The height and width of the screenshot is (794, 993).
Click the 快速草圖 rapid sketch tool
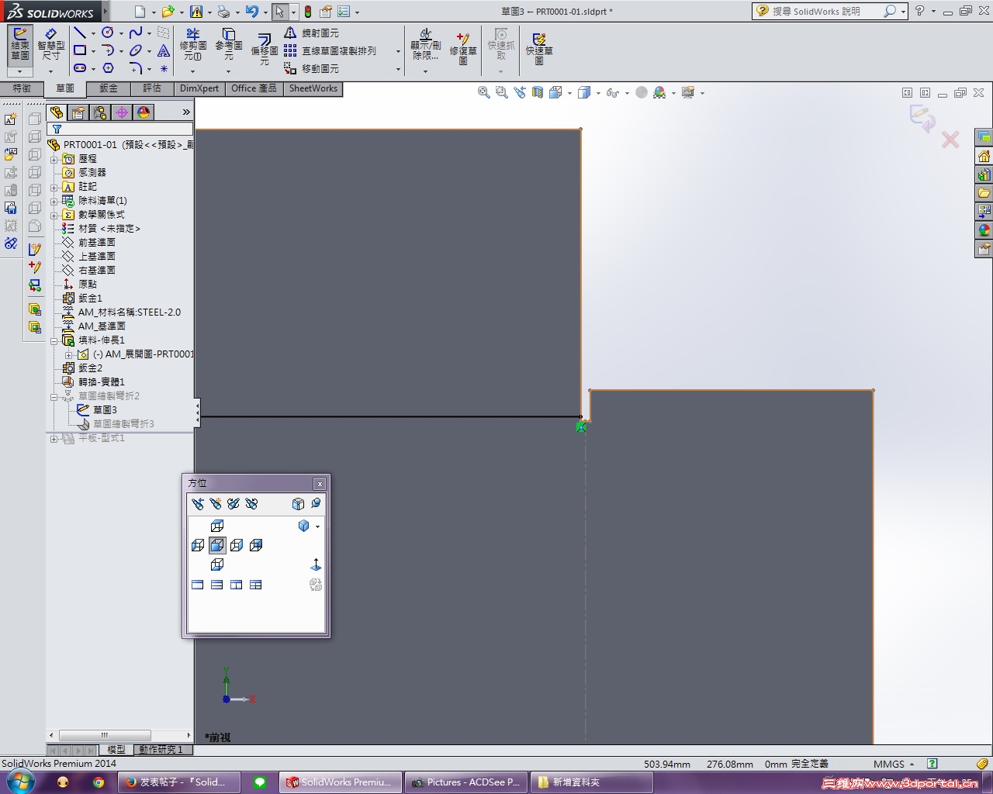pos(539,48)
